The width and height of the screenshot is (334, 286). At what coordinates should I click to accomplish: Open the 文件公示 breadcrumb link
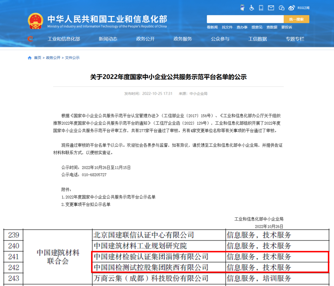pyautogui.click(x=72, y=58)
